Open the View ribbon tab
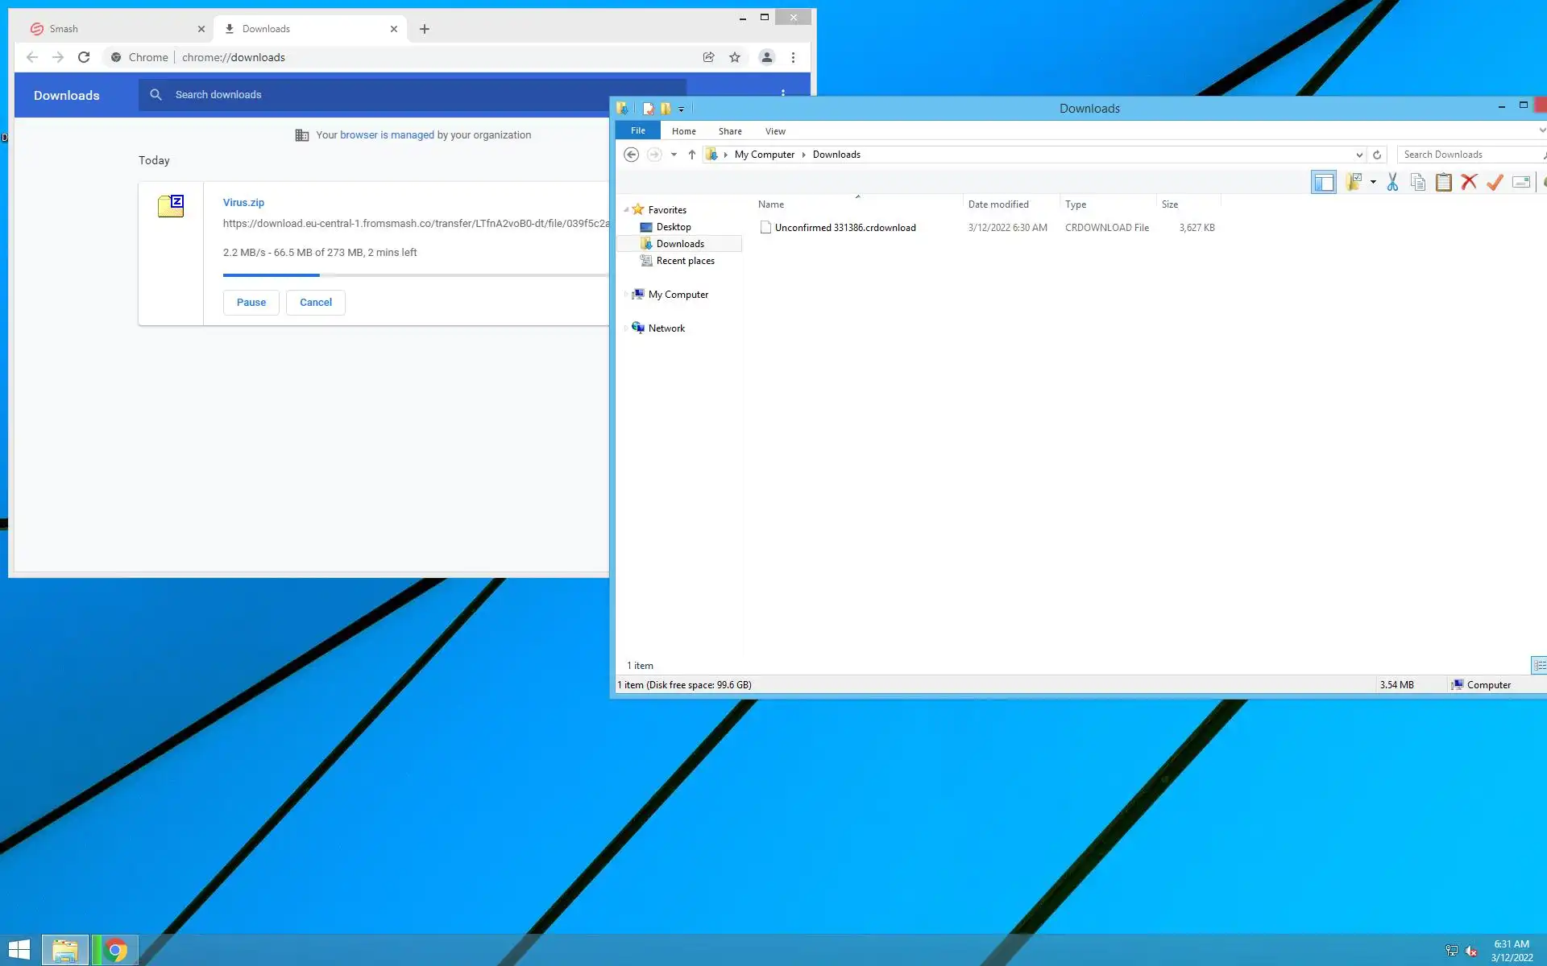Viewport: 1547px width, 966px height. [775, 131]
